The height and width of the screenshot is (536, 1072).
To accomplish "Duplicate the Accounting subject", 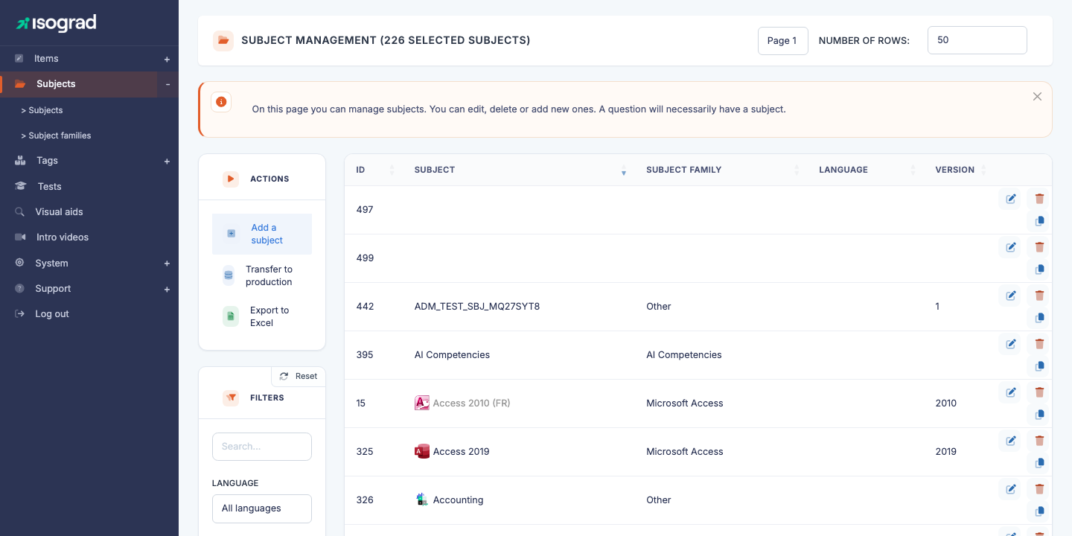I will (1039, 511).
